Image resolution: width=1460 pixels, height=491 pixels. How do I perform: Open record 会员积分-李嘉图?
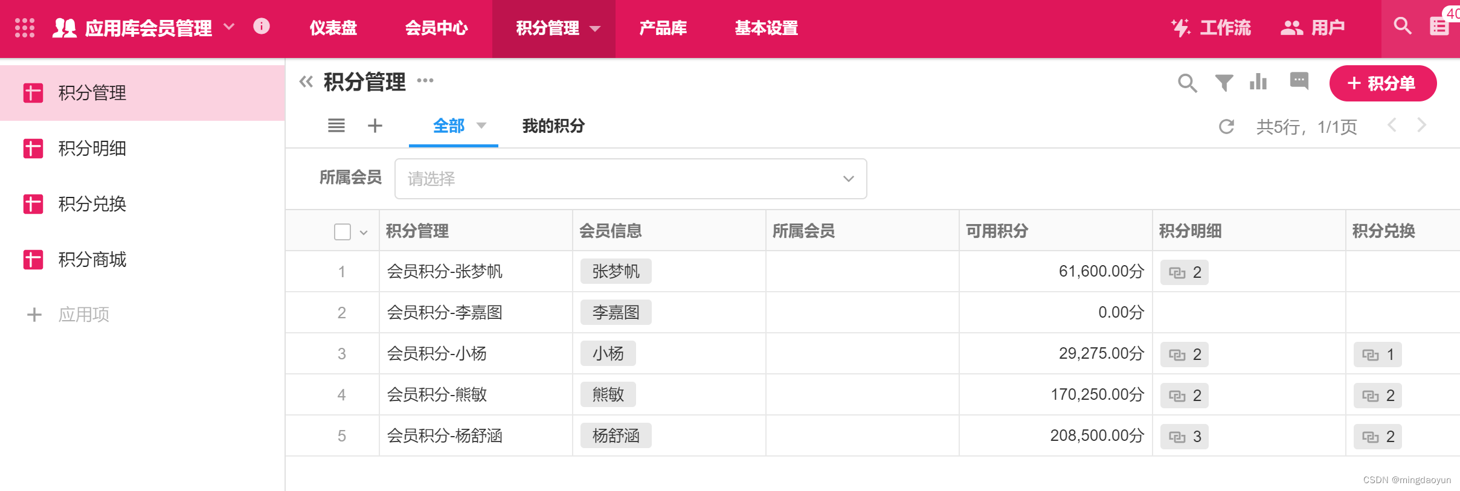[x=445, y=313]
